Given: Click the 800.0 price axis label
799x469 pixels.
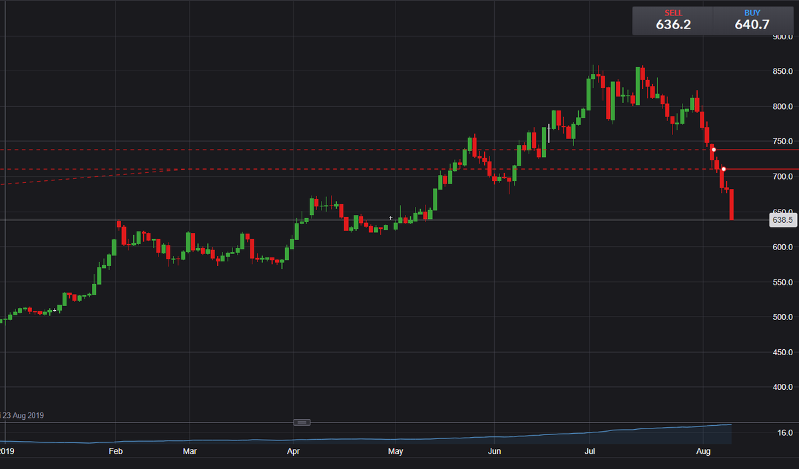Looking at the screenshot, I should click(783, 106).
